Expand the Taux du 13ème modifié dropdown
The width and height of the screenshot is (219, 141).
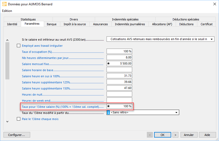coord(176,113)
